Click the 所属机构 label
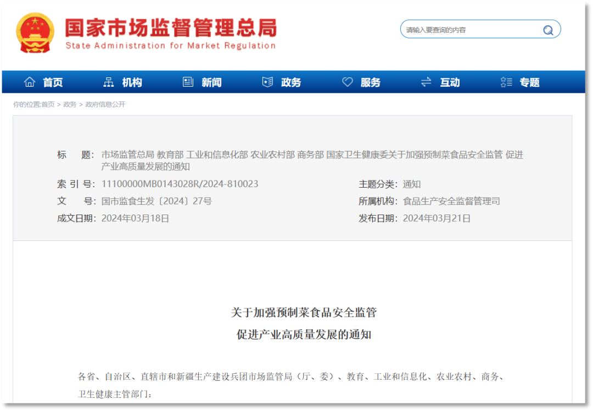 tap(378, 201)
